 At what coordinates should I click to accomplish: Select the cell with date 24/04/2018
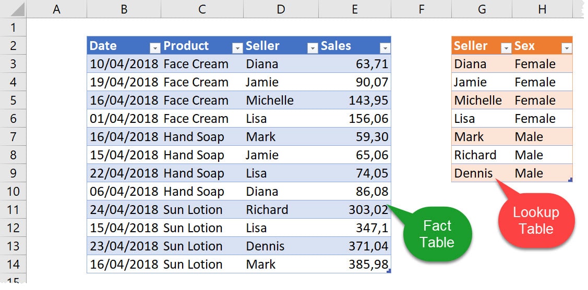coord(124,210)
